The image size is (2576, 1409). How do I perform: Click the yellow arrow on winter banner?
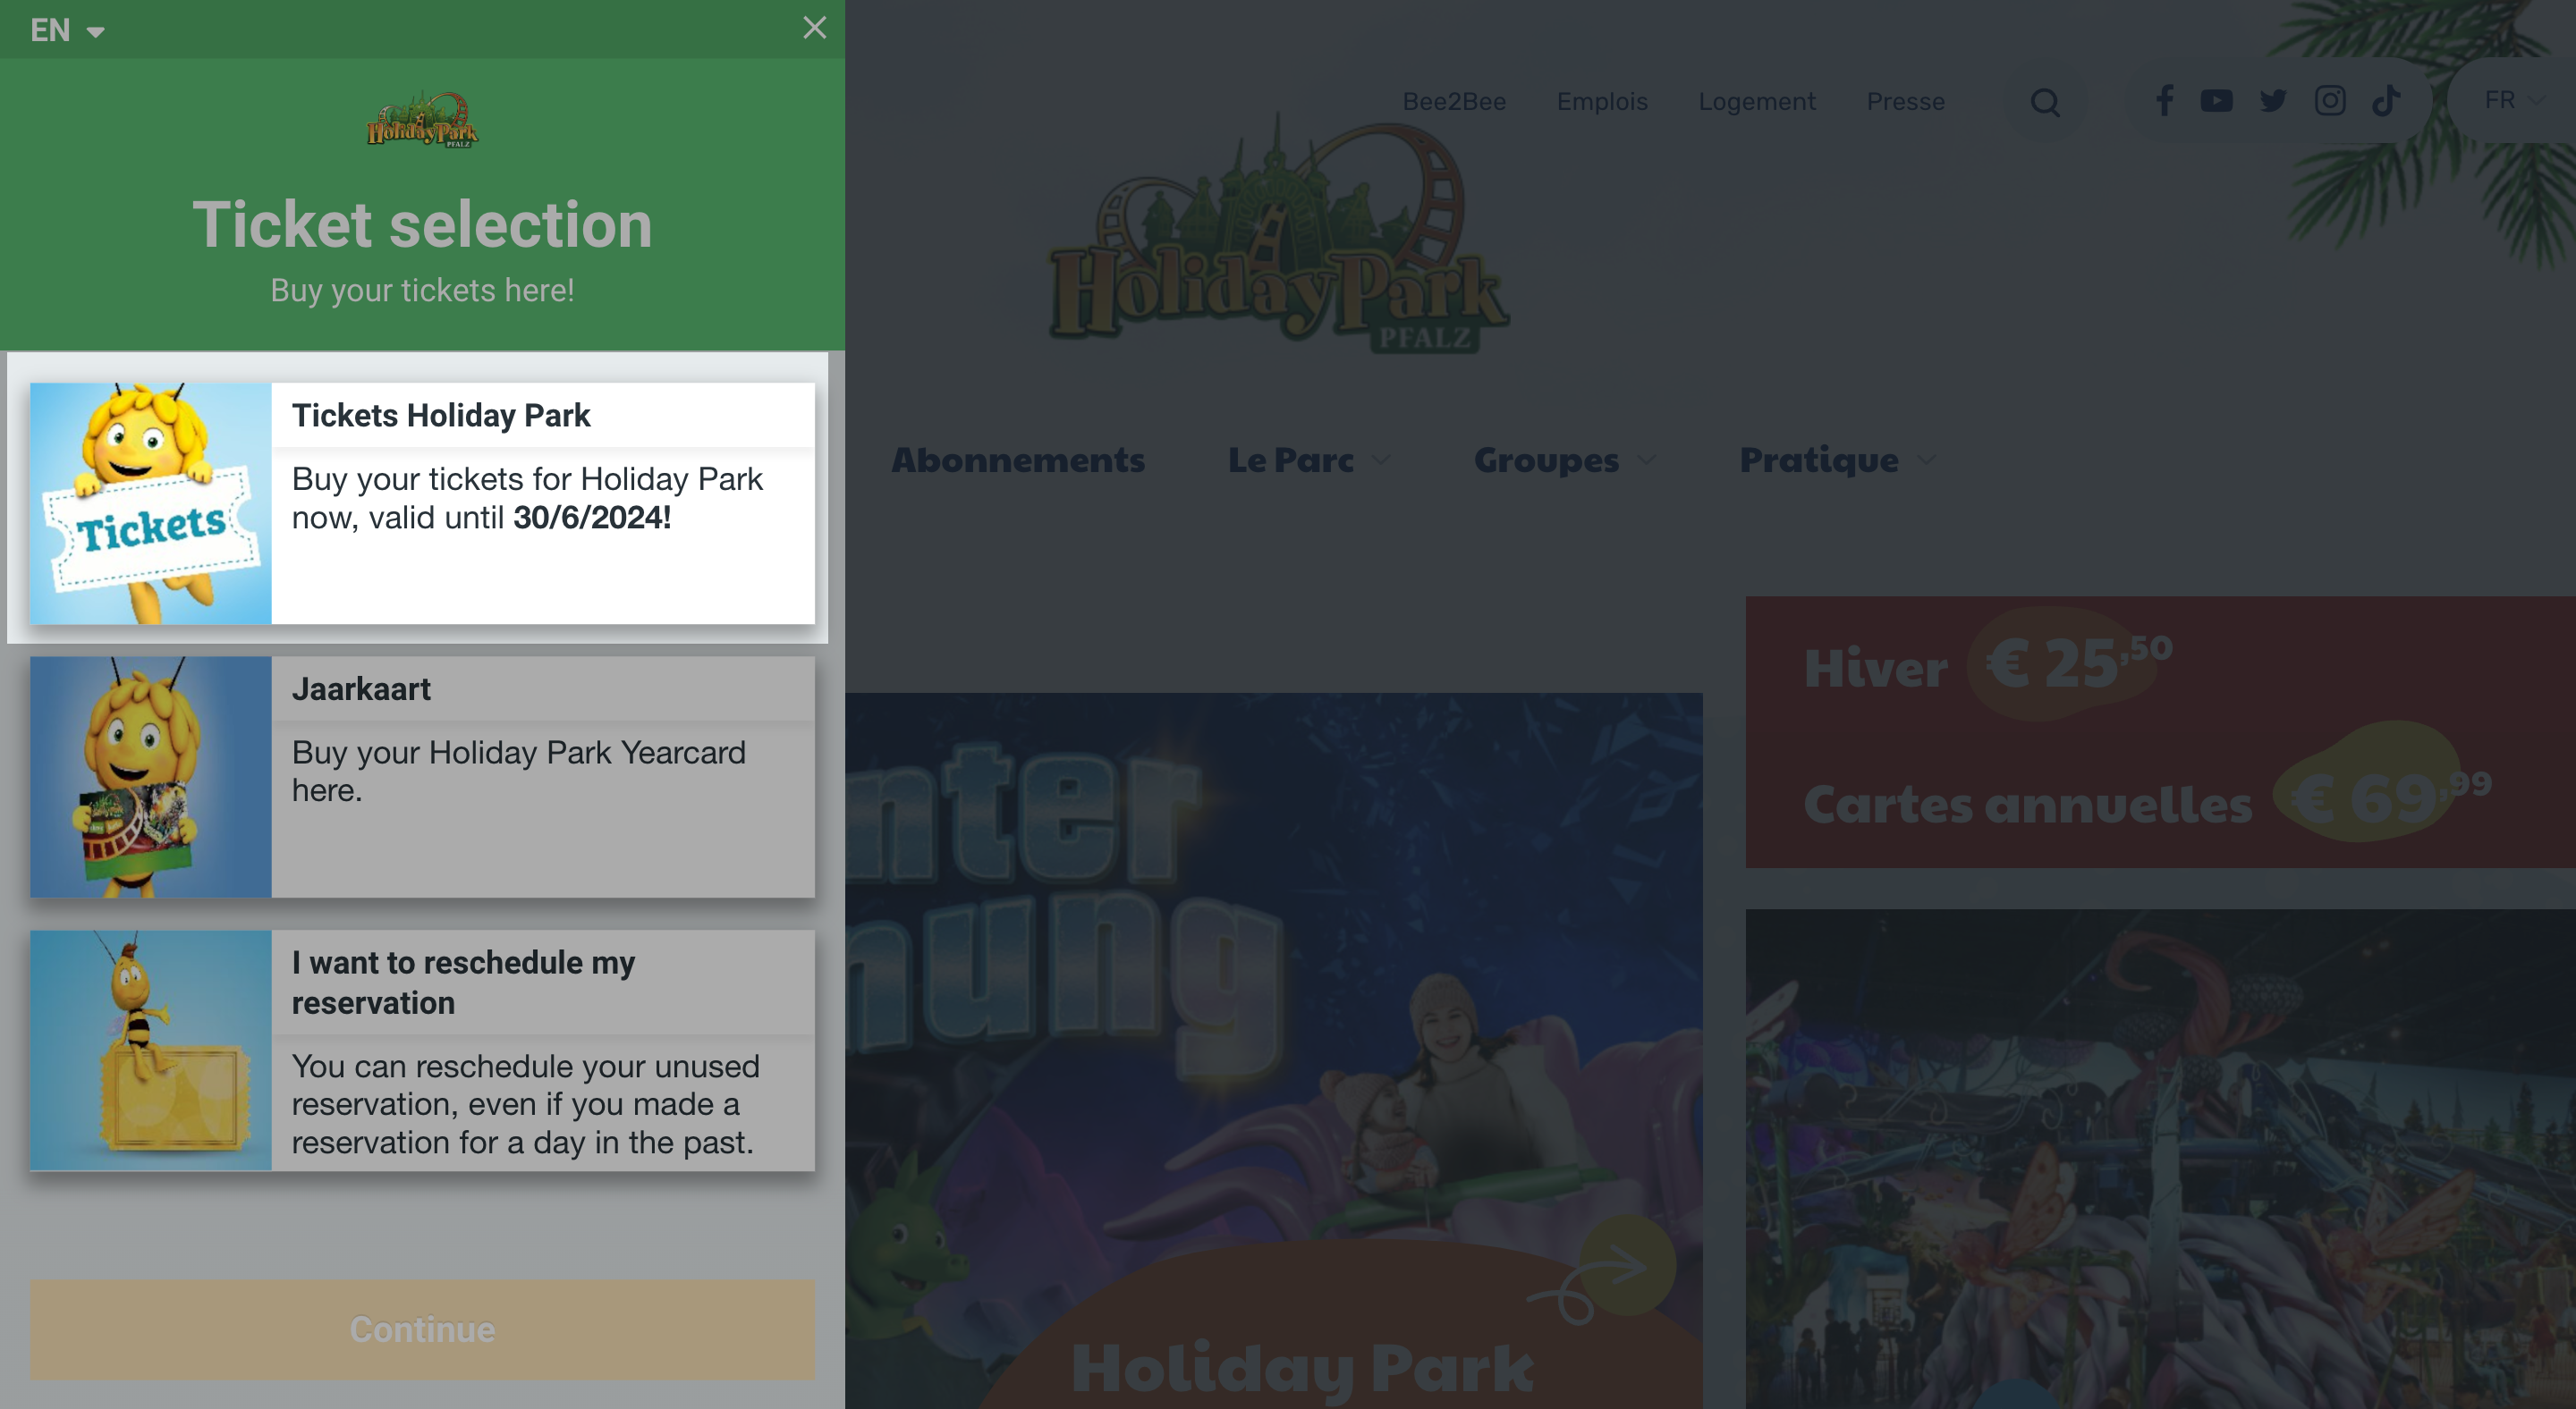coord(1627,1265)
